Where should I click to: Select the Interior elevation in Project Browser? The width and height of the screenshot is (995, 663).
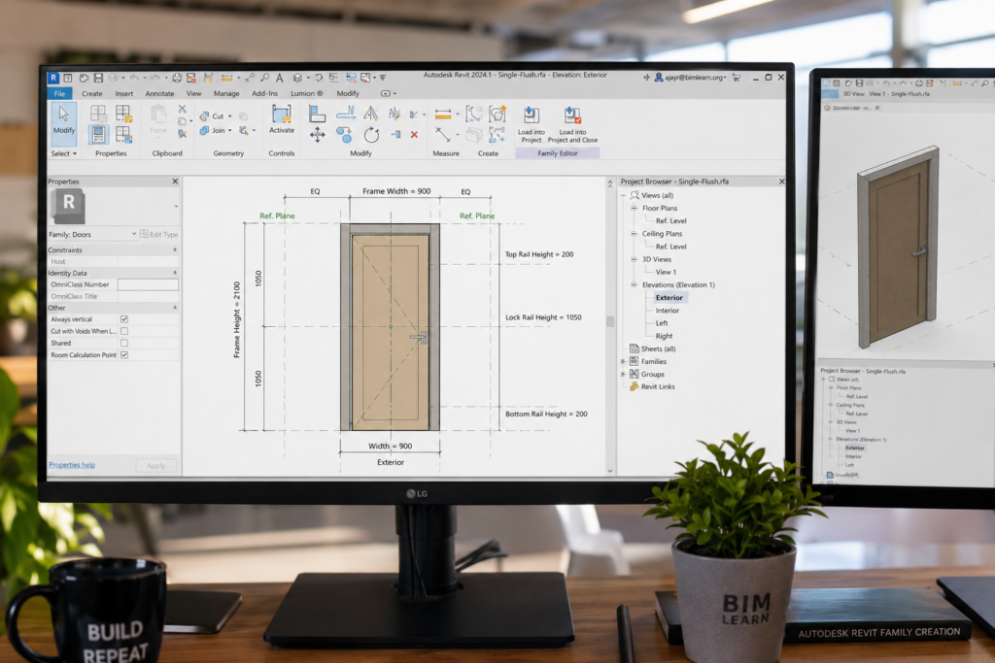667,311
